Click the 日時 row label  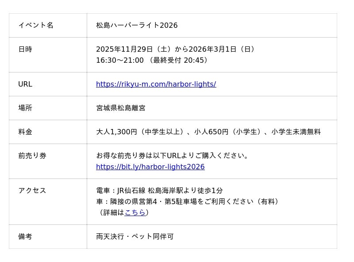click(25, 49)
